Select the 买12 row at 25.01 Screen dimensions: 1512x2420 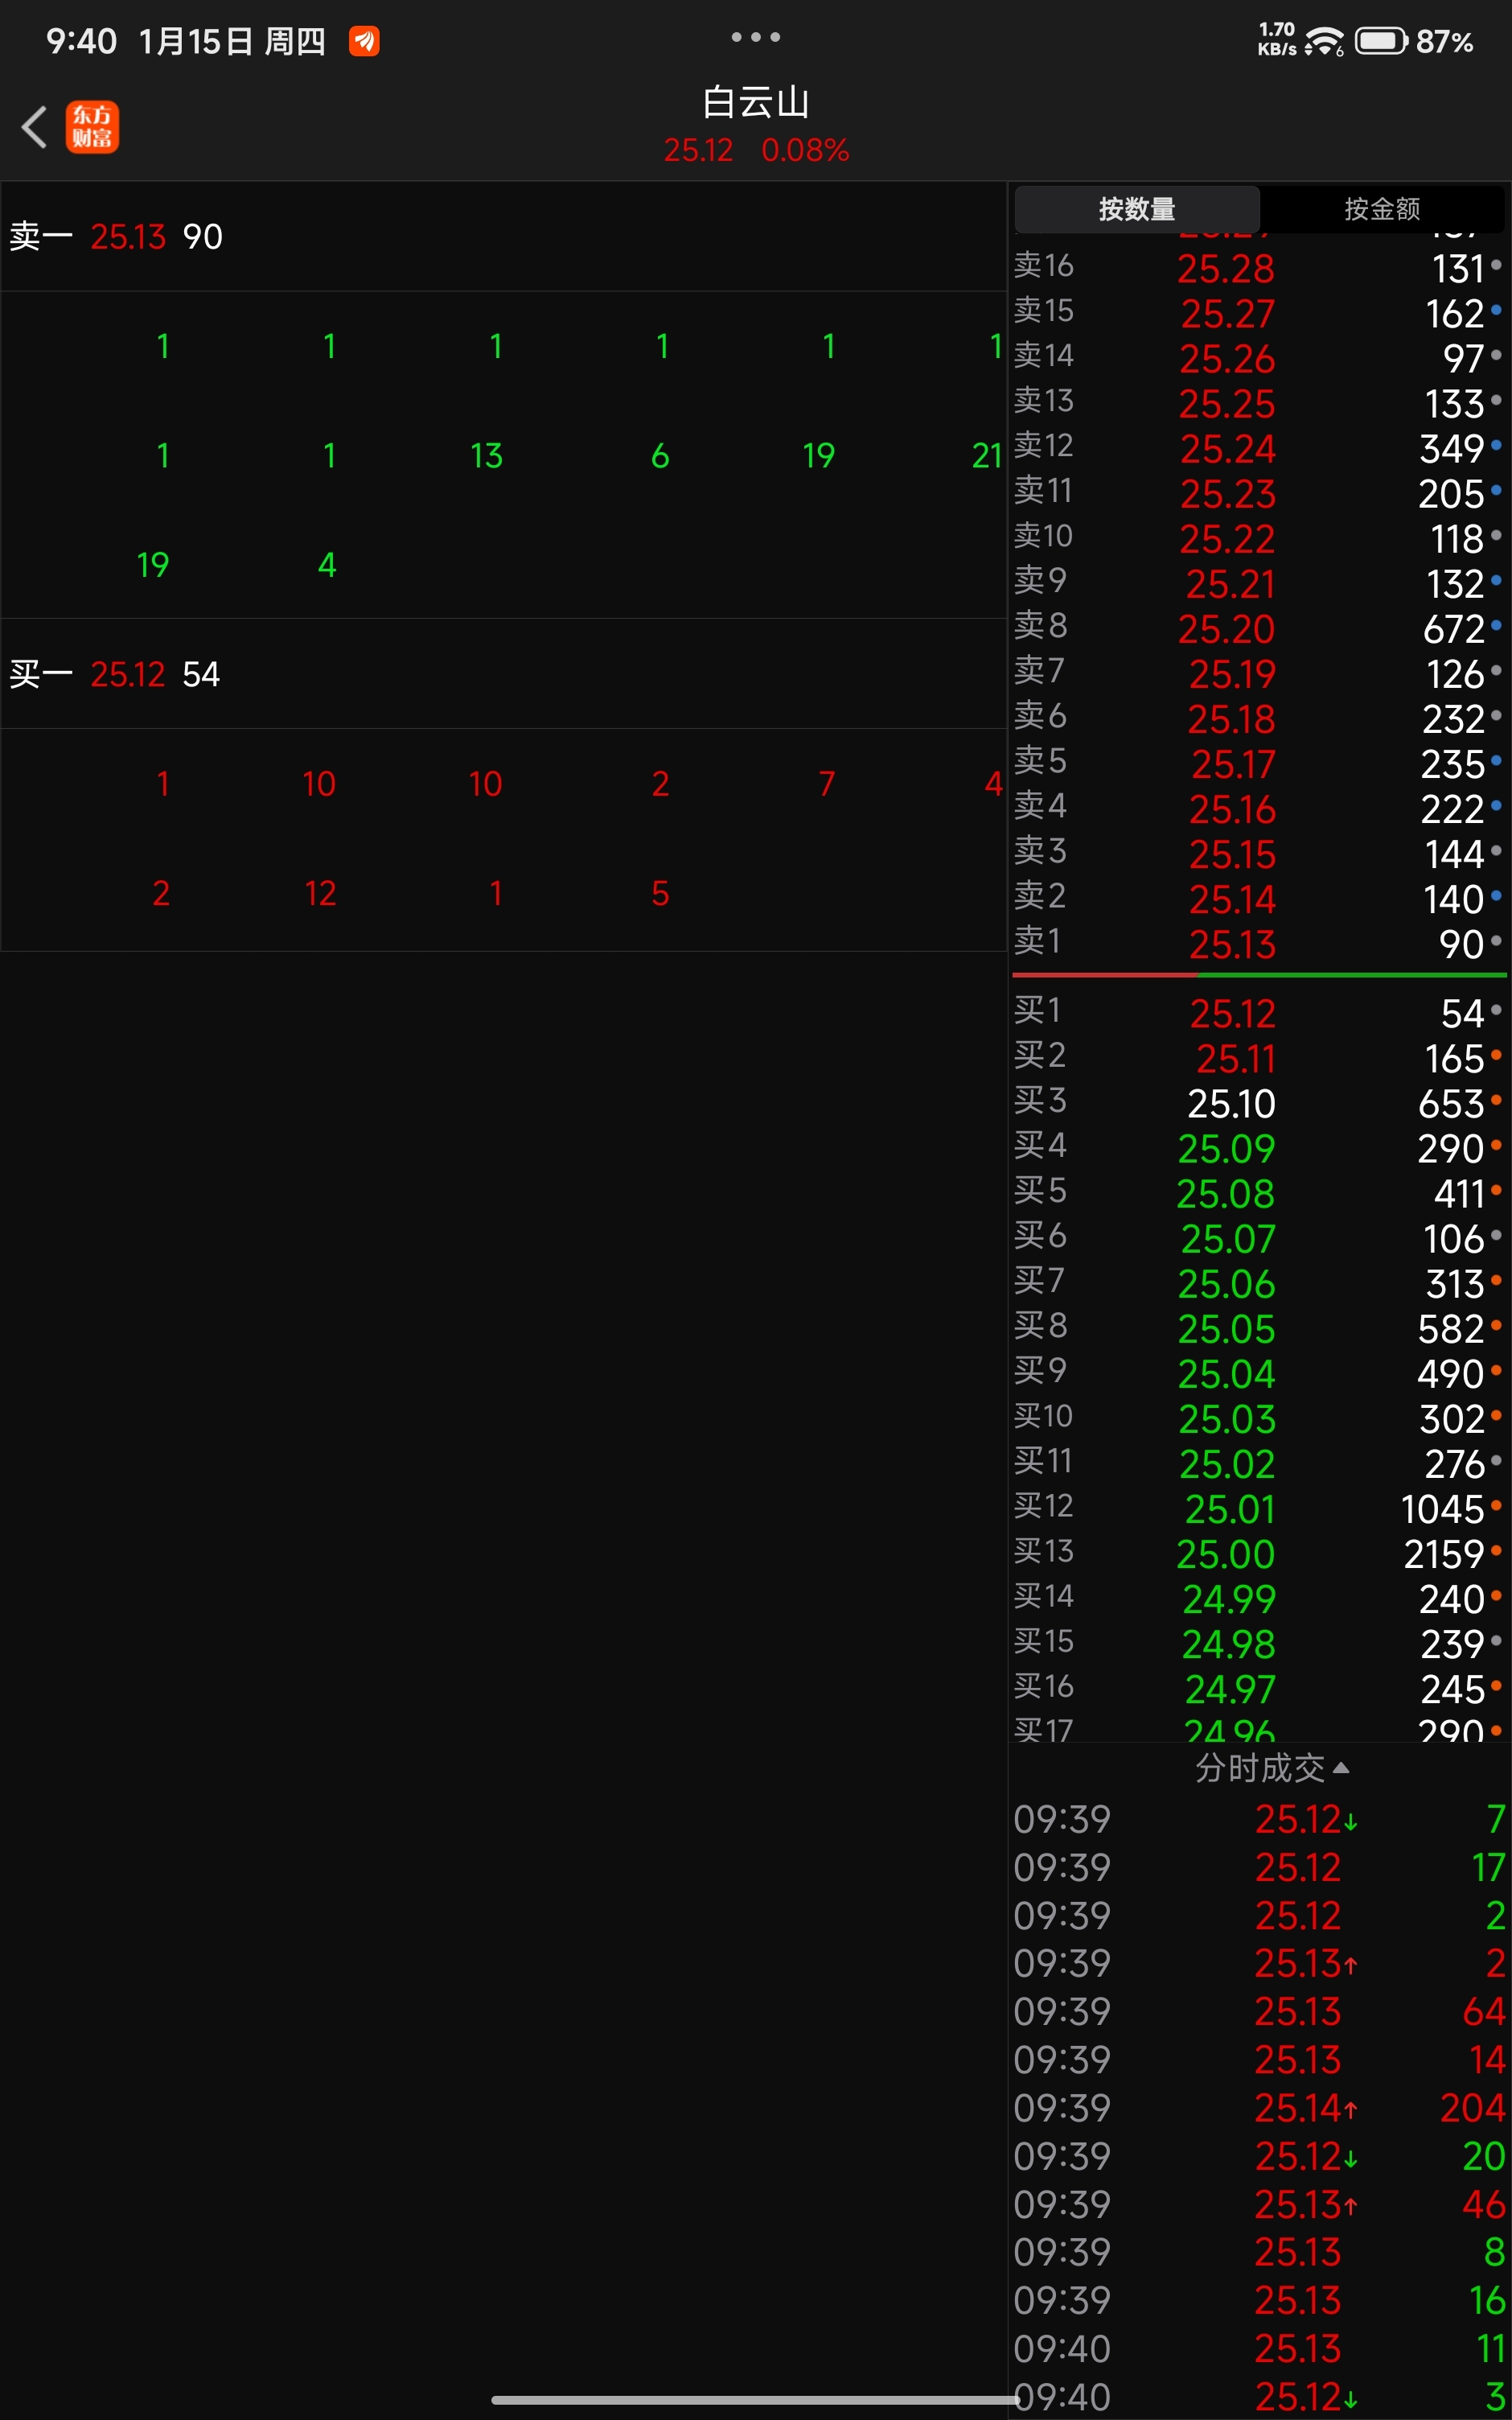[1259, 1508]
